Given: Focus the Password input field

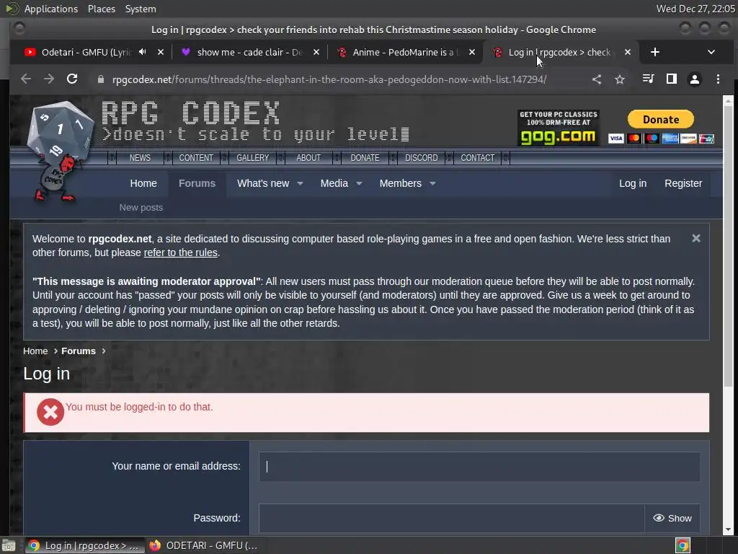Looking at the screenshot, I should coord(451,518).
